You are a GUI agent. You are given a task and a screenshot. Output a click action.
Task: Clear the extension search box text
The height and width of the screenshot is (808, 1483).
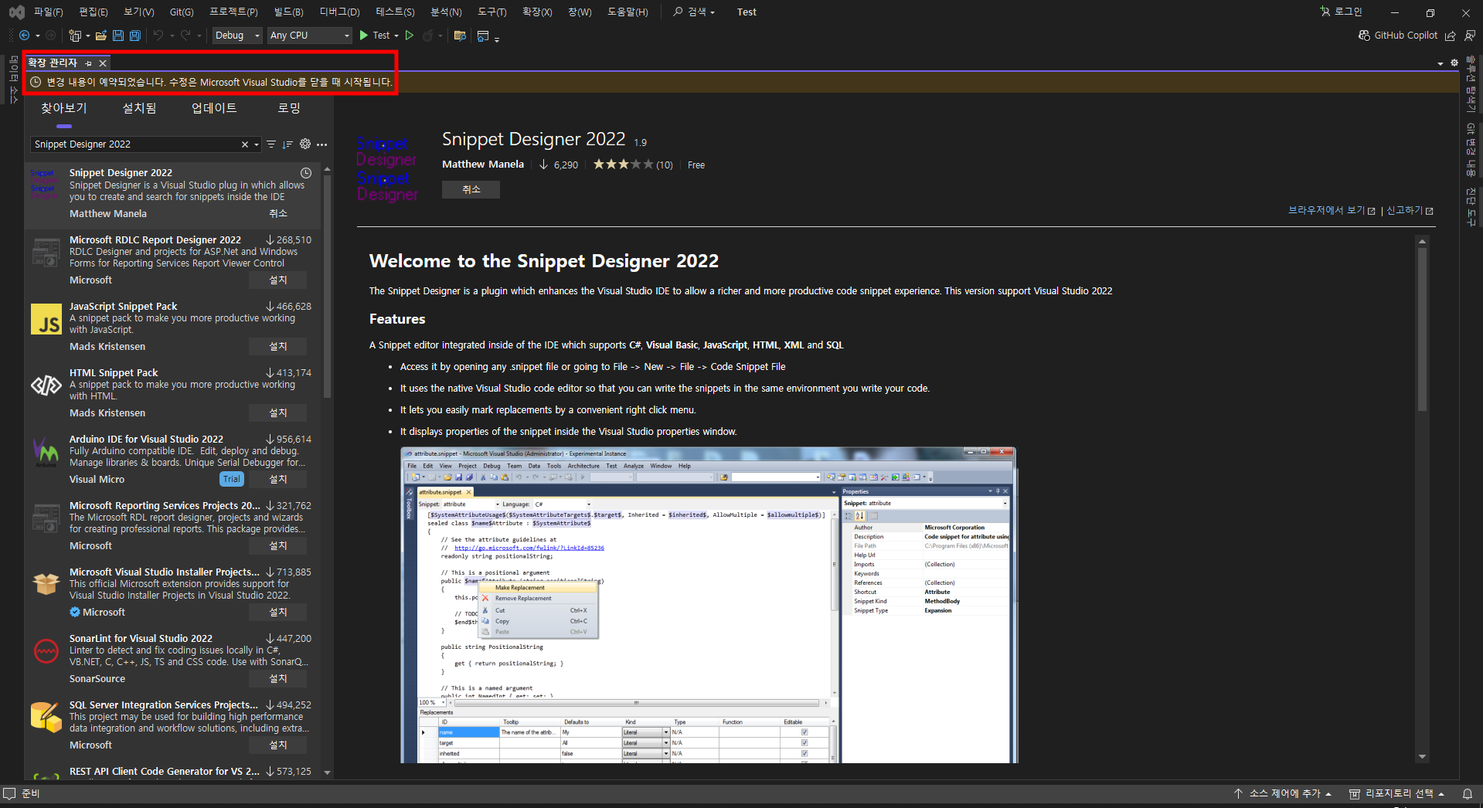tap(245, 144)
